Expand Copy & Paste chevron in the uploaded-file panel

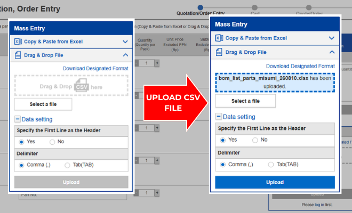tap(332, 38)
